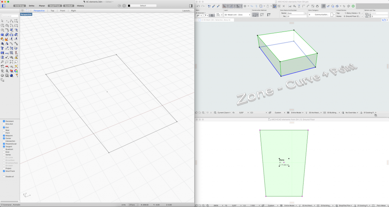Click the Rhino Command input field
The image size is (389, 207).
tap(10, 16)
